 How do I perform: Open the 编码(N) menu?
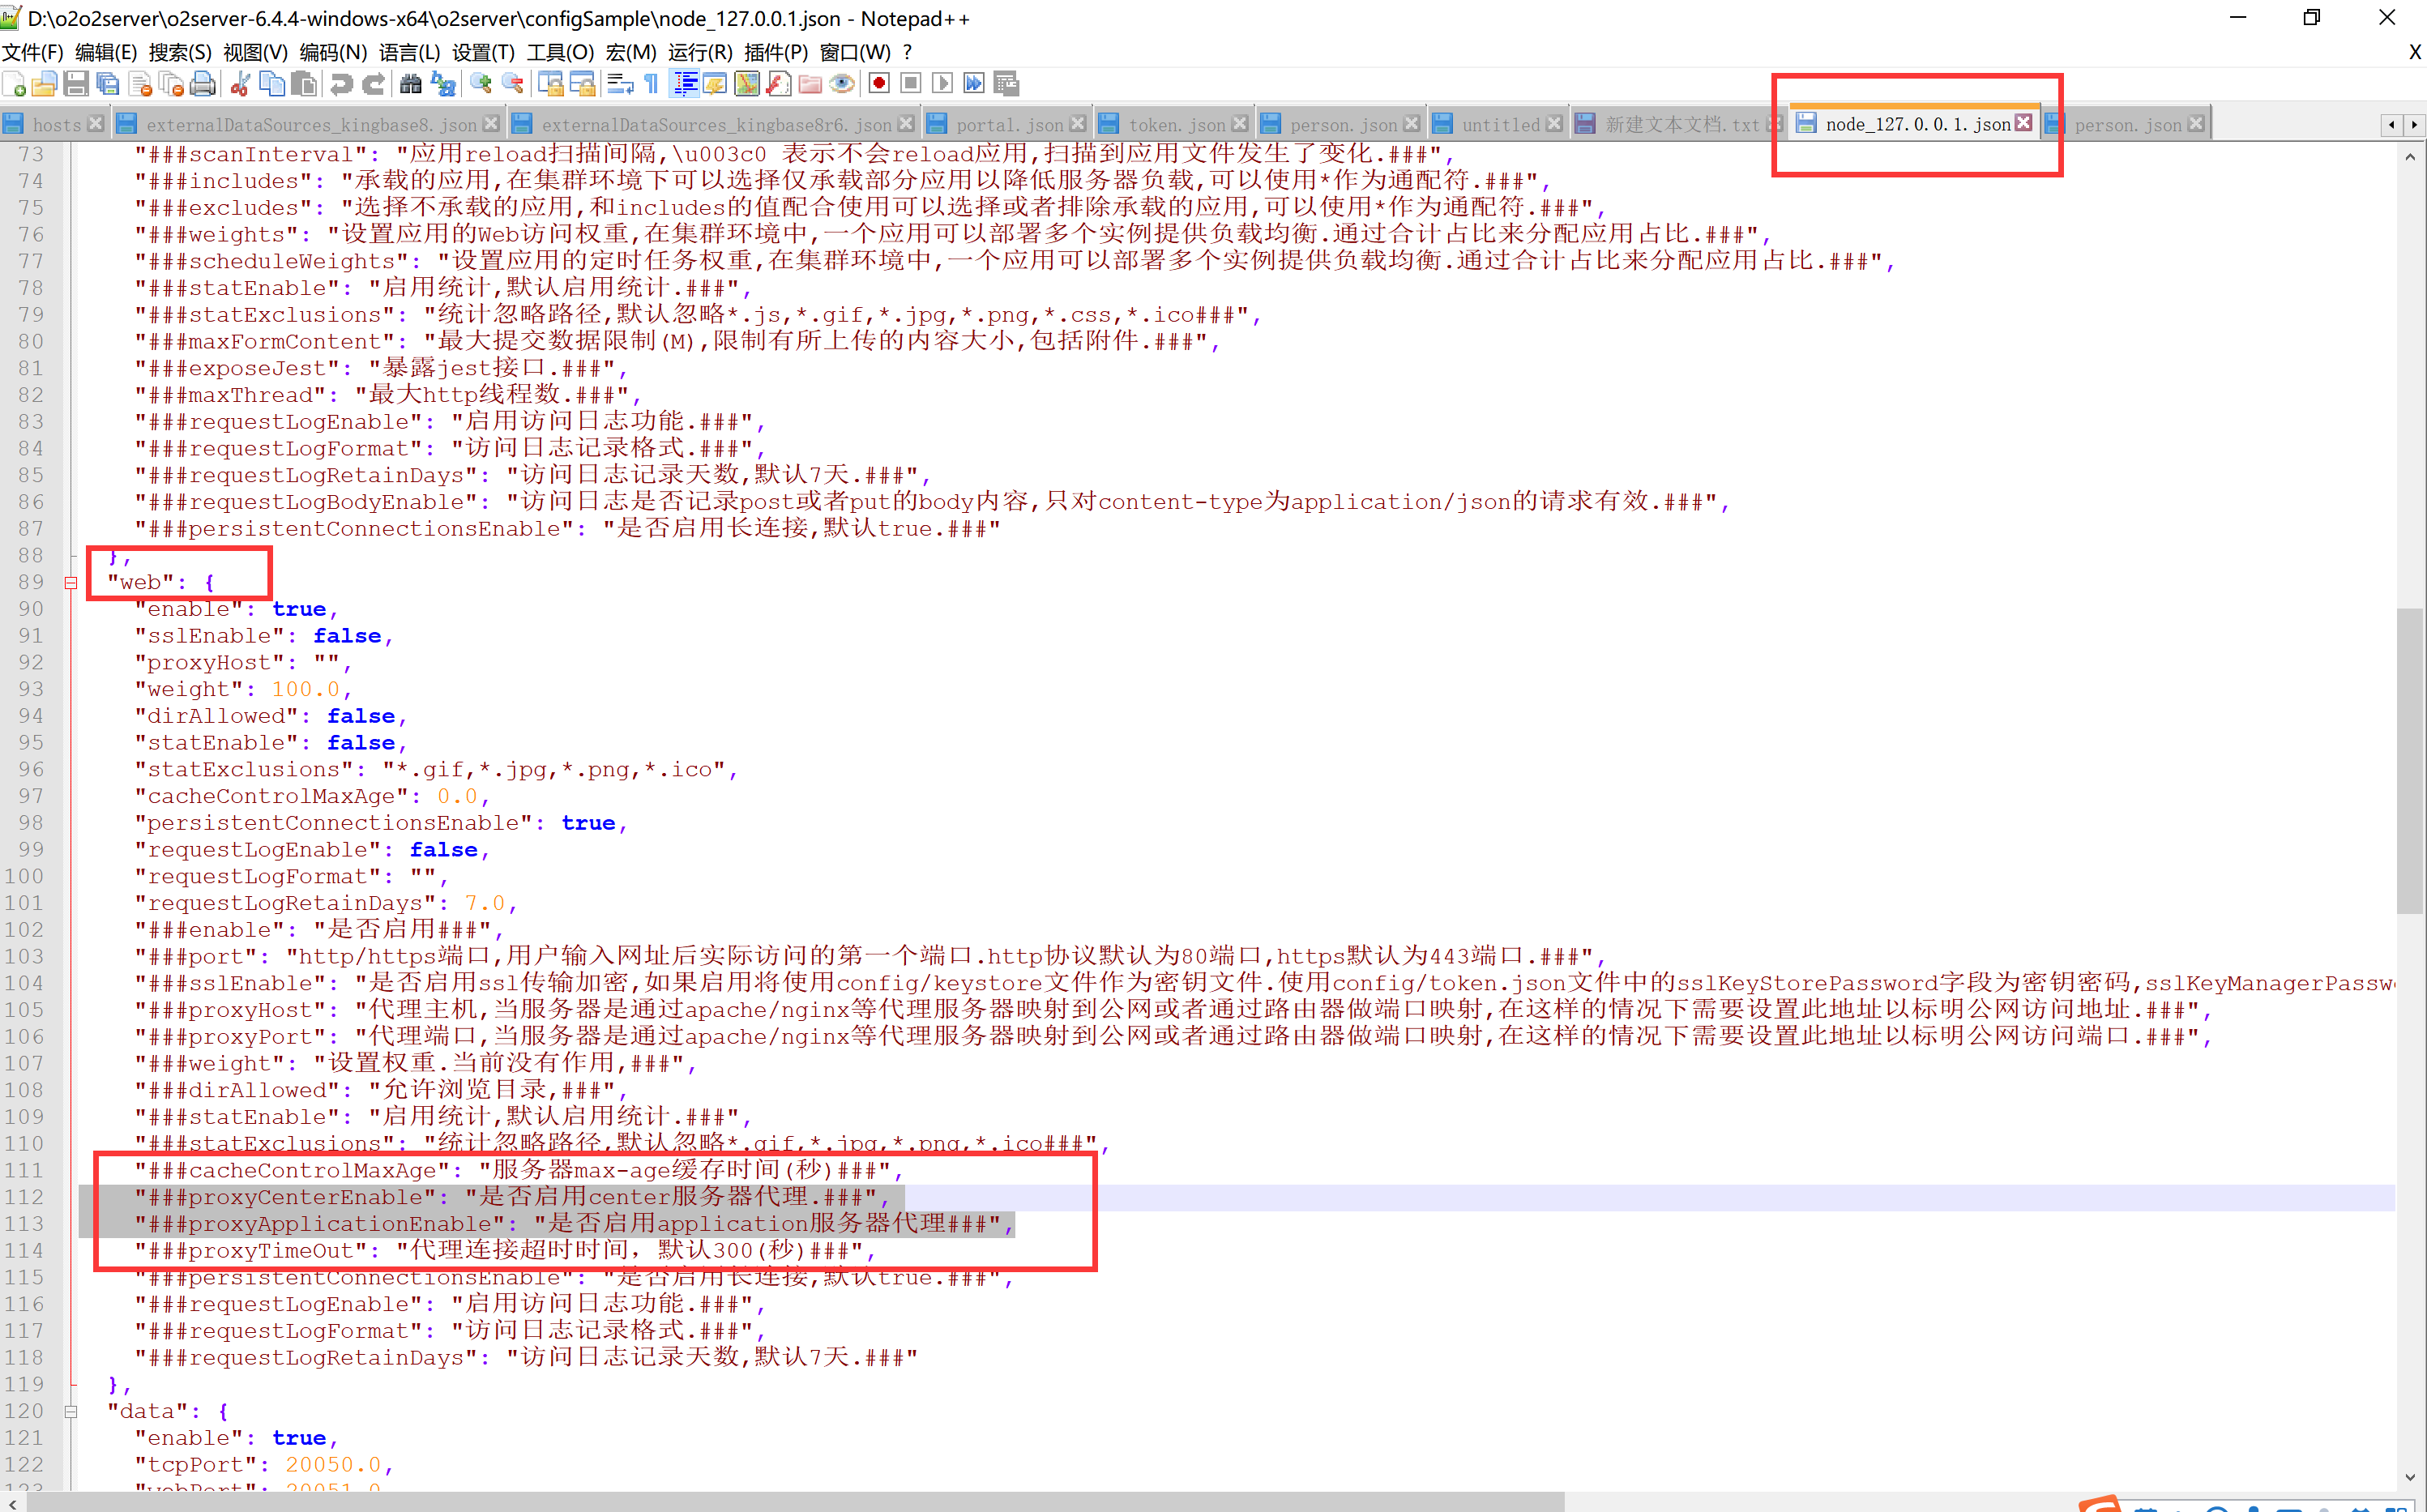333,52
